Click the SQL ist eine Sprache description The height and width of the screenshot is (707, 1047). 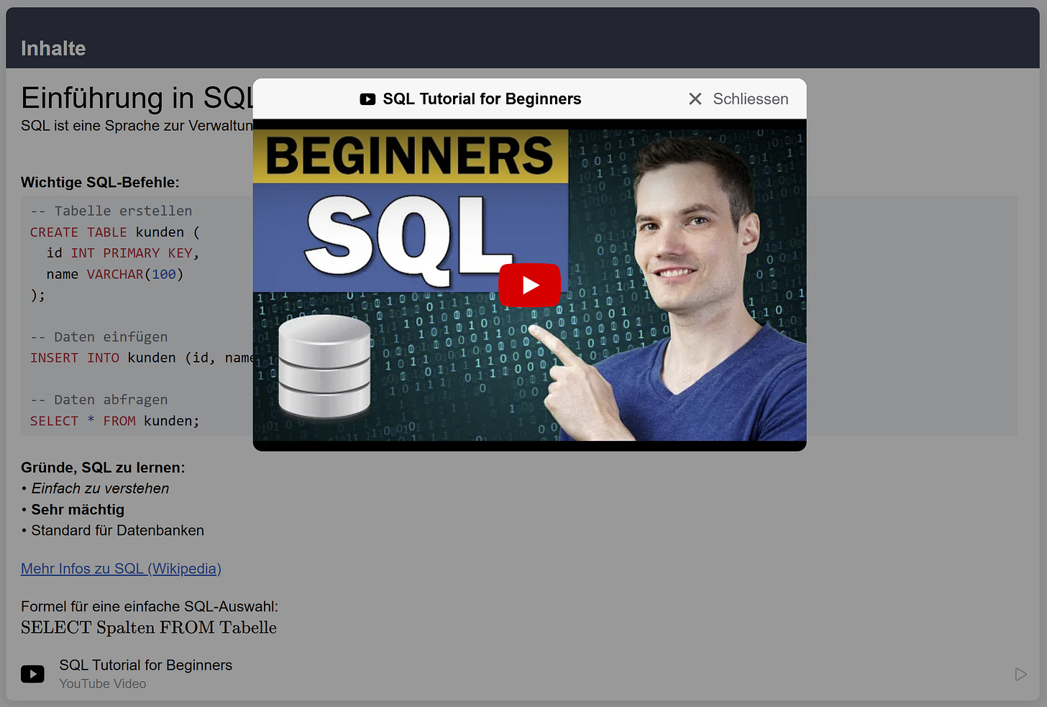tap(137, 125)
